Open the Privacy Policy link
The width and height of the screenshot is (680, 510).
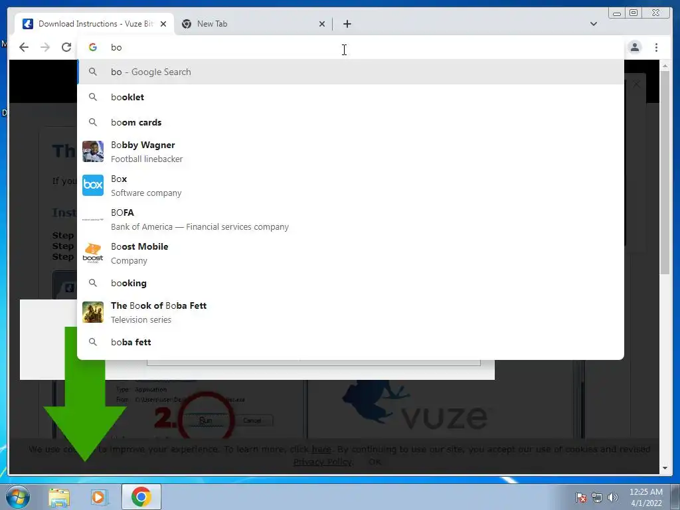click(322, 462)
